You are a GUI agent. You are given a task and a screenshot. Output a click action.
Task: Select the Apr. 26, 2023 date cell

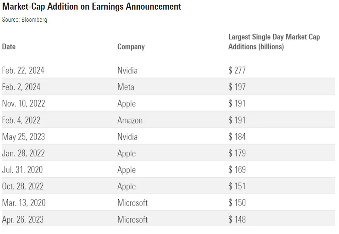(23, 220)
